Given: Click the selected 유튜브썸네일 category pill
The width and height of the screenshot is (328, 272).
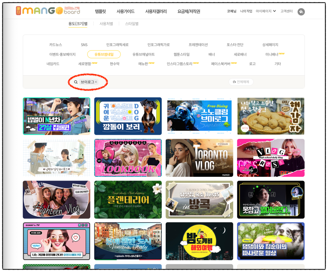Looking at the screenshot, I should coord(104,55).
